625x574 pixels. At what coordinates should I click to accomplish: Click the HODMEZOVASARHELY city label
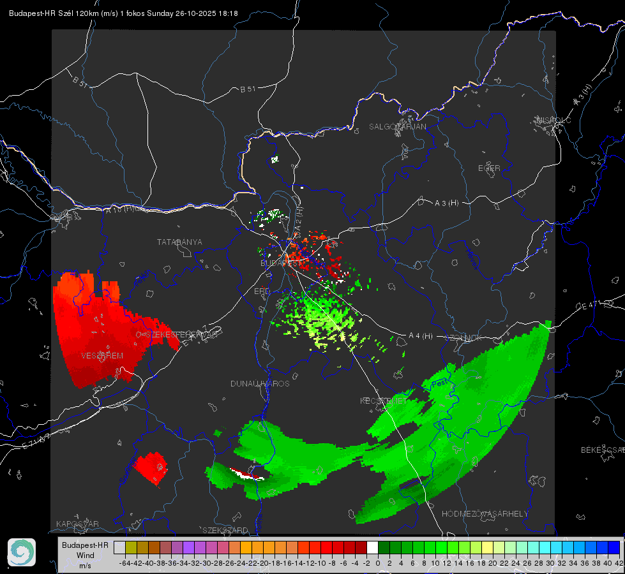pyautogui.click(x=485, y=514)
